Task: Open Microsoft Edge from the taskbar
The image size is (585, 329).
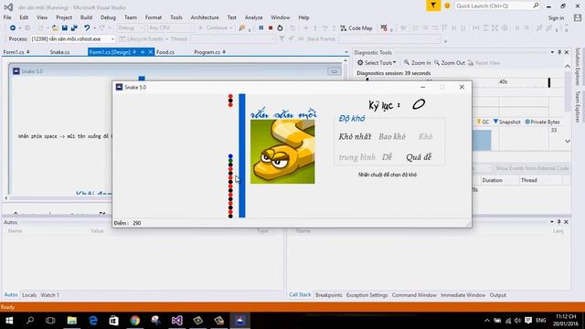Action: tap(93, 321)
